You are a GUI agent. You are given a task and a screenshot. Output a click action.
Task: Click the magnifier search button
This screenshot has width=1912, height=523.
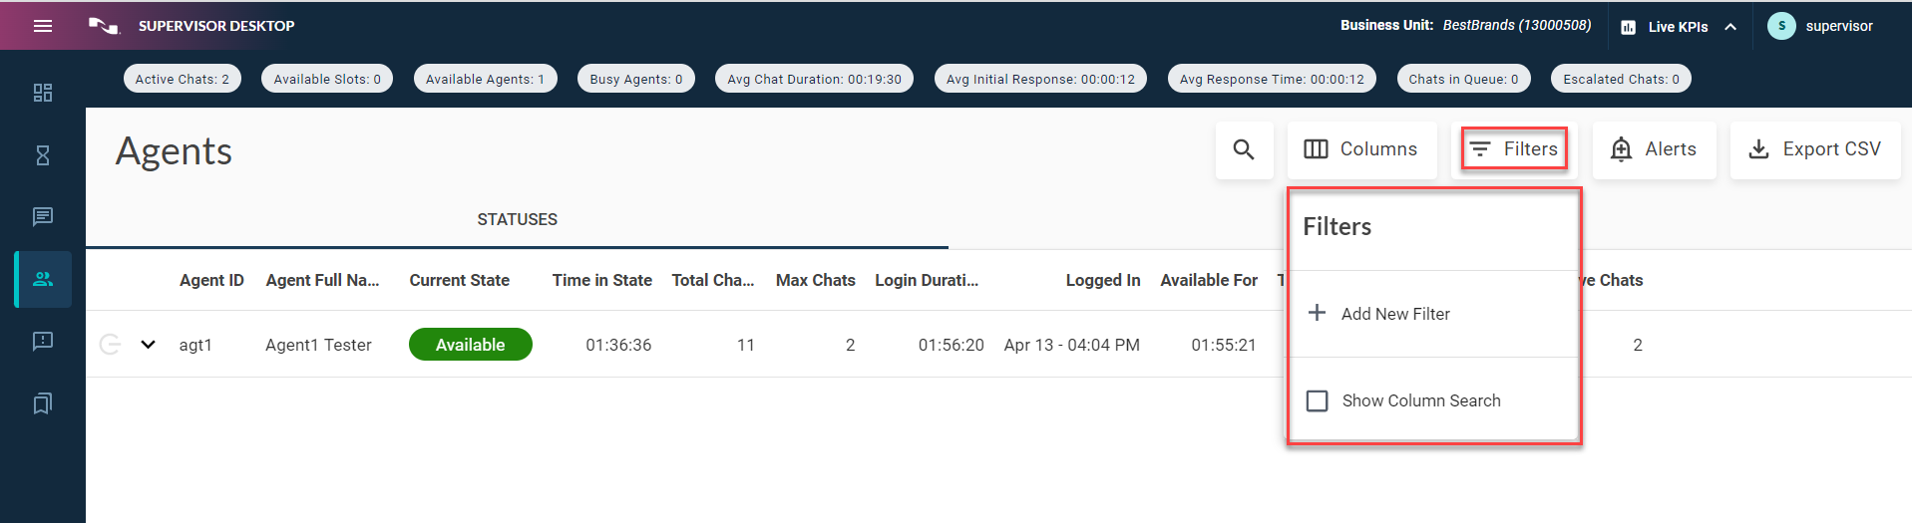[1243, 149]
